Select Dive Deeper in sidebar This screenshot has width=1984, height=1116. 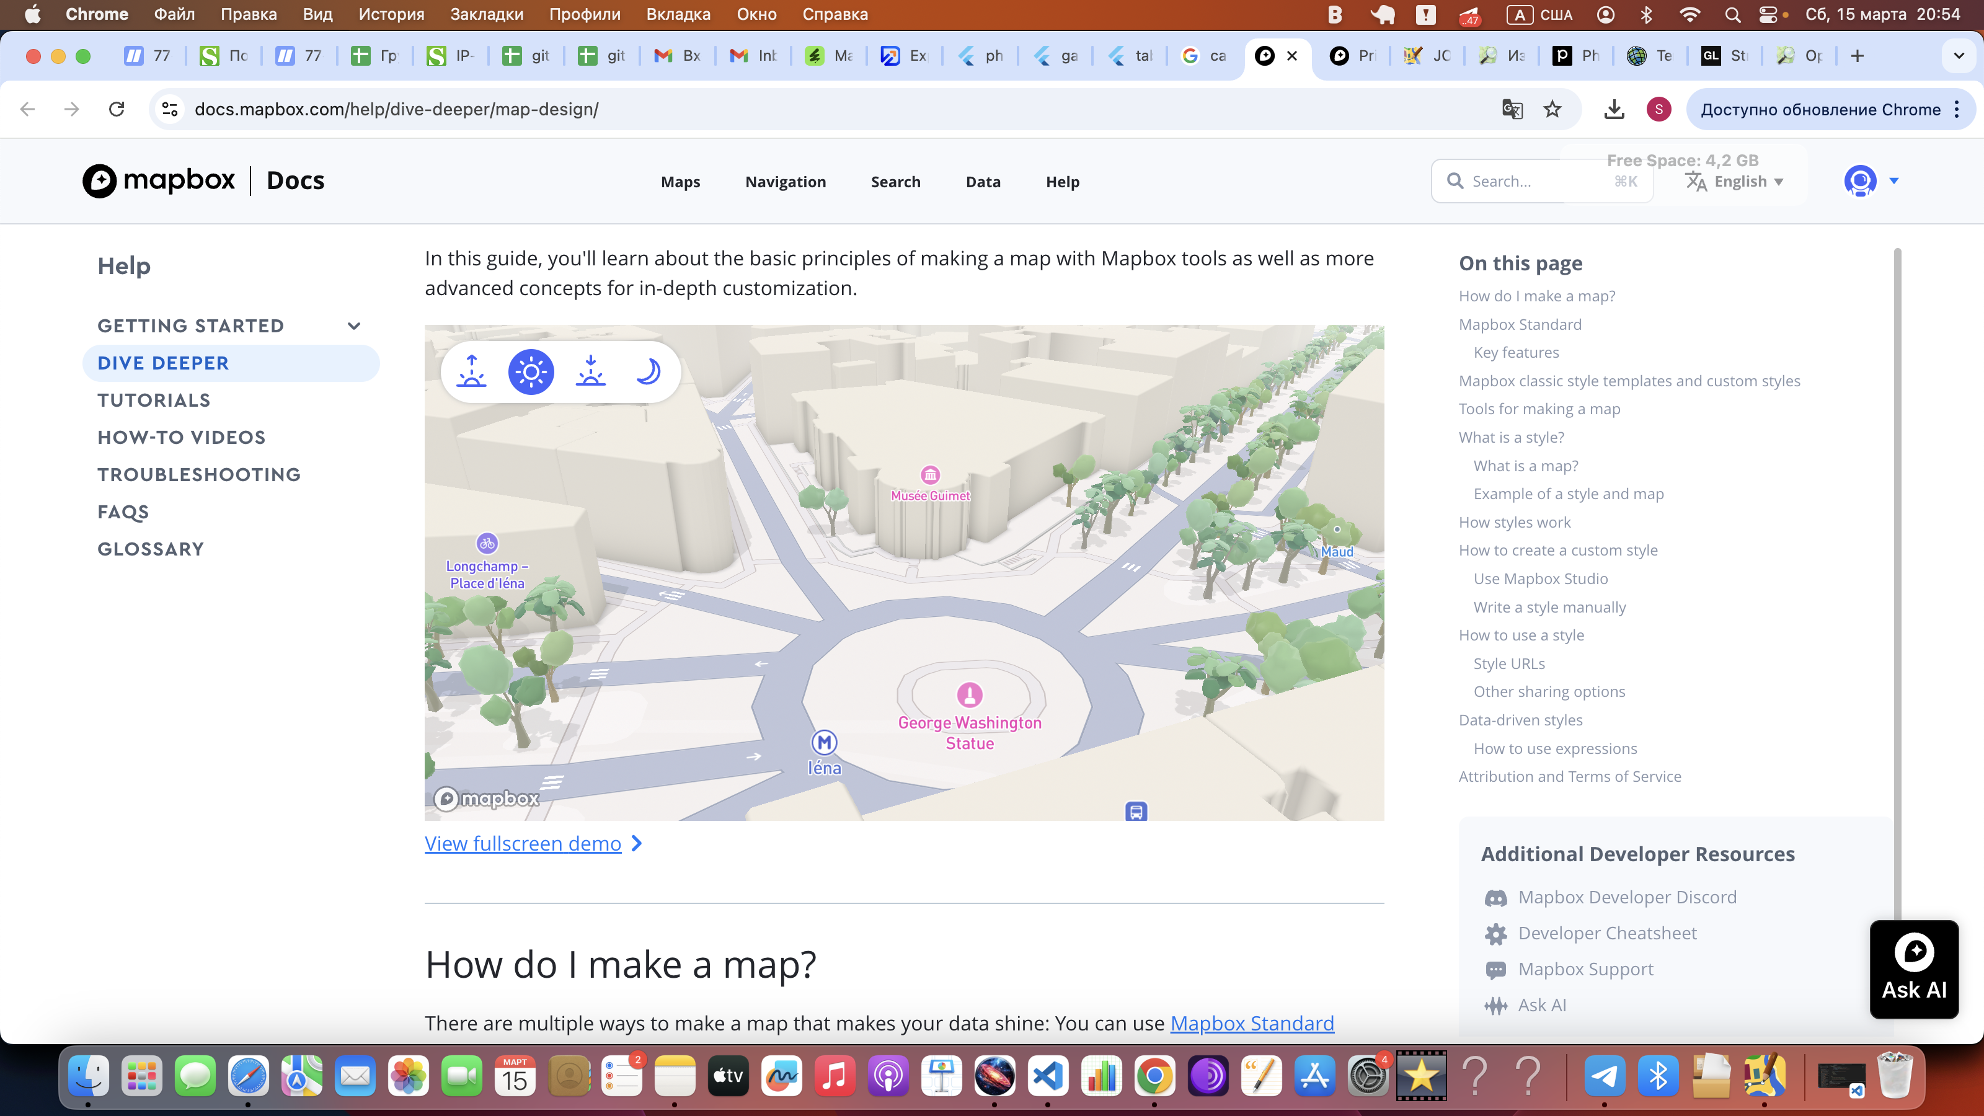tap(231, 363)
